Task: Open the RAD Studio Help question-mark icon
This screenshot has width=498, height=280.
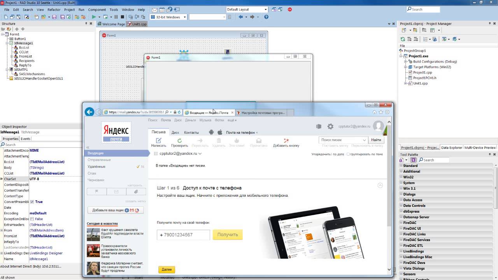Action: 266,17
